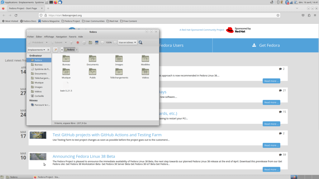Open the Vue en icônes view dropdown
319x179 pixels.
(x=127, y=42)
